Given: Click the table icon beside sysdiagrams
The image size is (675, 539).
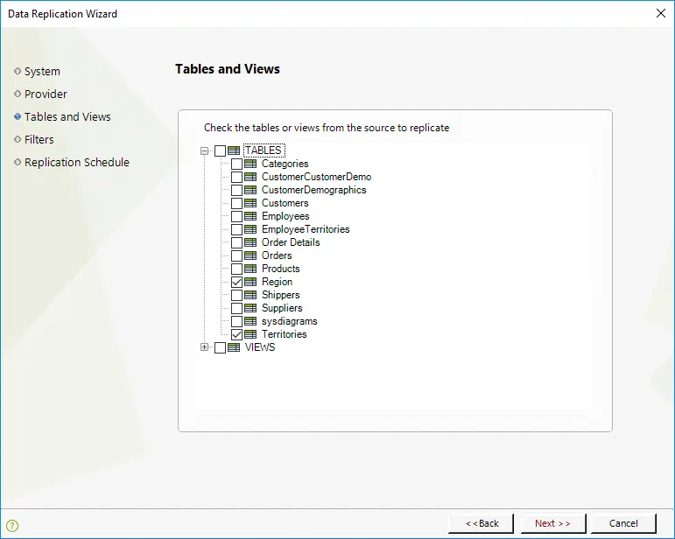Looking at the screenshot, I should coord(250,321).
